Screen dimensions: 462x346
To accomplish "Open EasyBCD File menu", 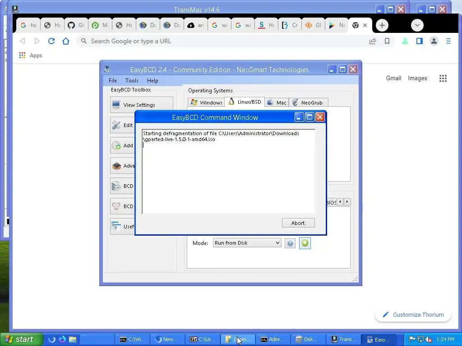I will (112, 81).
